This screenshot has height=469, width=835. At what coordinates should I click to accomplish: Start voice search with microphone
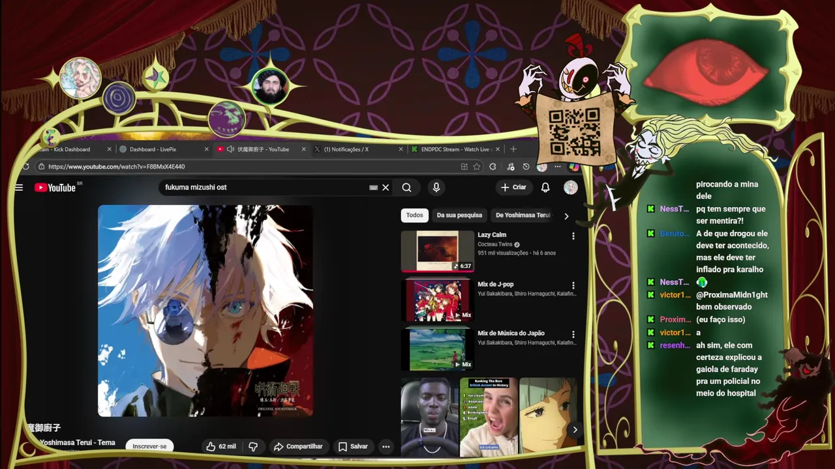click(x=436, y=188)
